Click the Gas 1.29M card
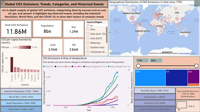The height and width of the screenshot is (112, 200). (x=74, y=29)
